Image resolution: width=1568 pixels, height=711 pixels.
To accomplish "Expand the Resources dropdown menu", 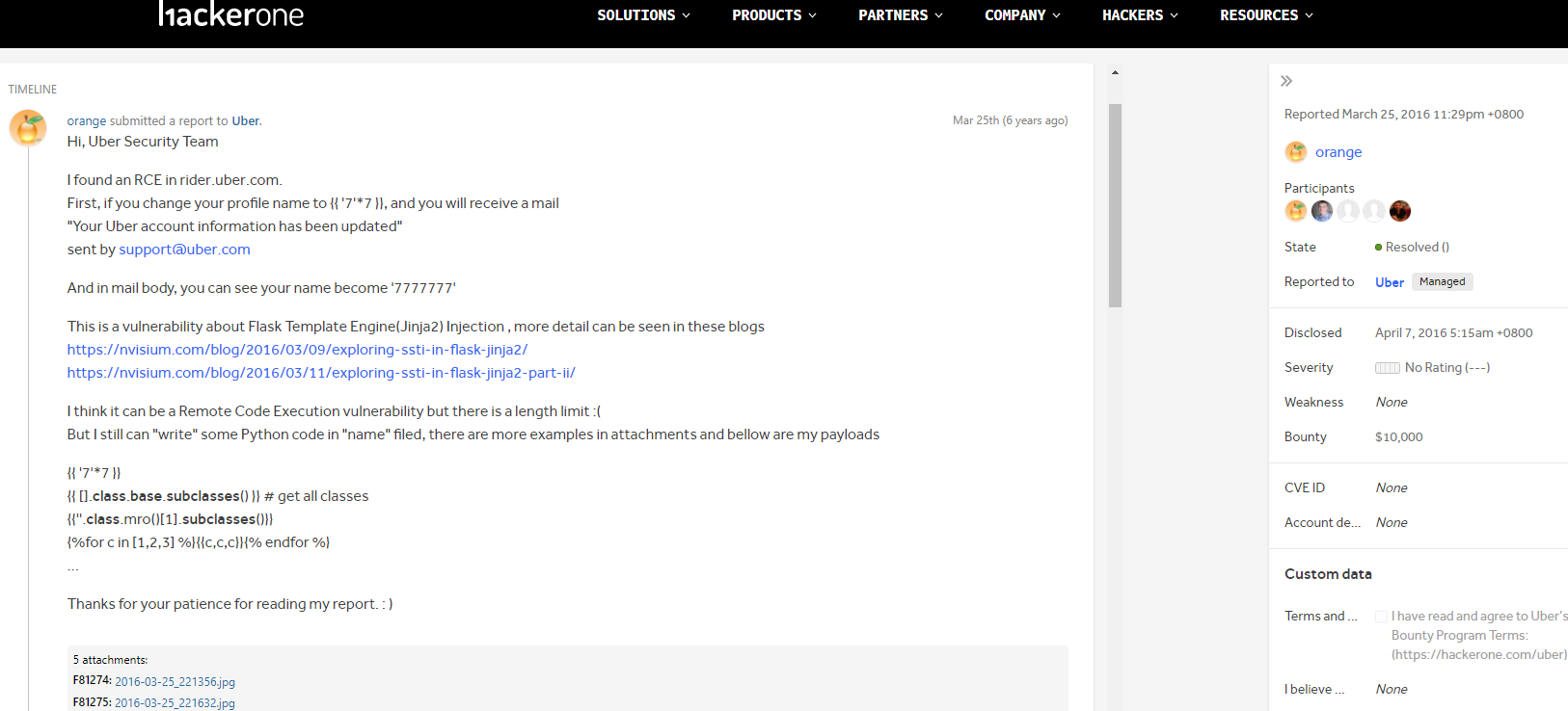I will (1265, 15).
